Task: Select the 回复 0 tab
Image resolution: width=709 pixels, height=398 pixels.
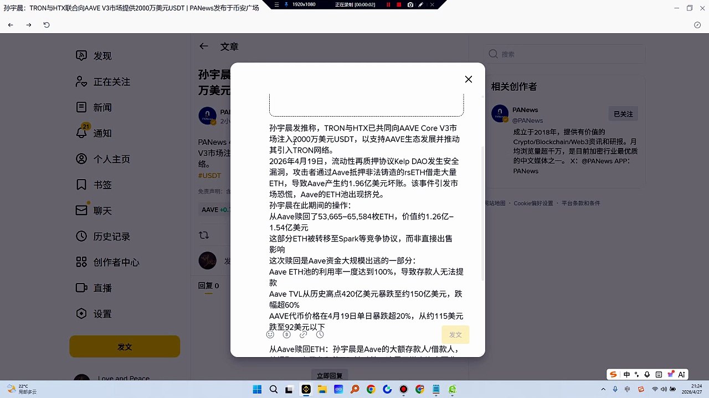Action: click(209, 286)
